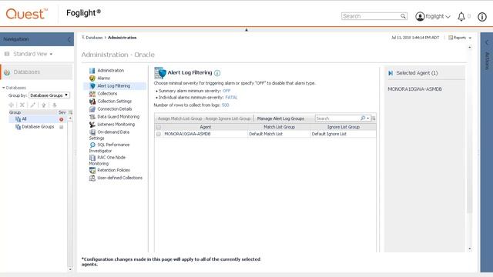Image resolution: width=493 pixels, height=277 pixels.
Task: Sort by the Match List Group column header
Action: tap(279, 127)
